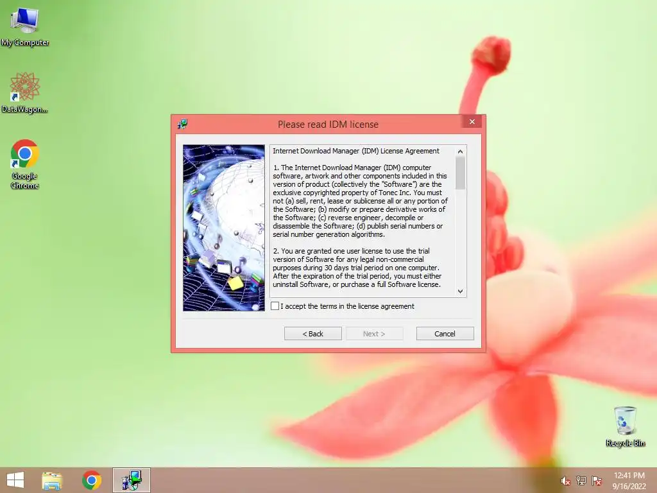The image size is (657, 493).
Task: Open the My Computer desktop icon
Action: tap(25, 27)
